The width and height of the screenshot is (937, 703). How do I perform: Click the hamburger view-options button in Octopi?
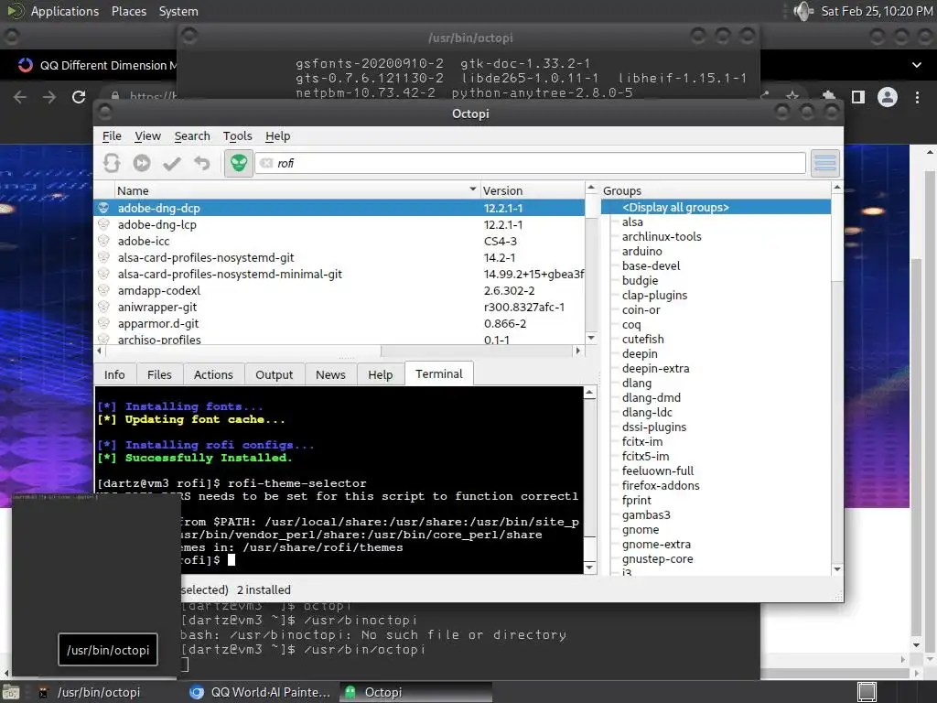(825, 163)
